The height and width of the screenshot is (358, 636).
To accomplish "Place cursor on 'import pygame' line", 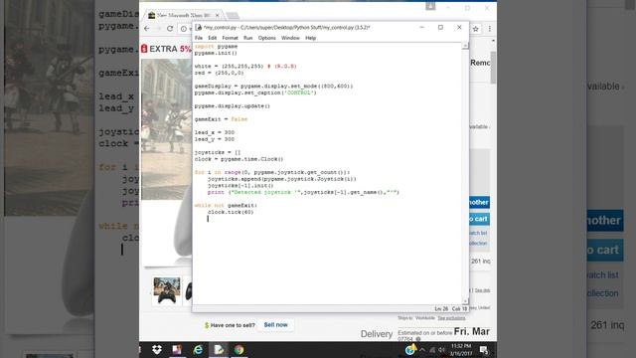I will [x=216, y=47].
